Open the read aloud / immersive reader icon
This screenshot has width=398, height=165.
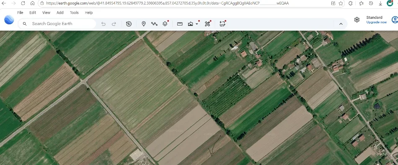click(x=333, y=3)
